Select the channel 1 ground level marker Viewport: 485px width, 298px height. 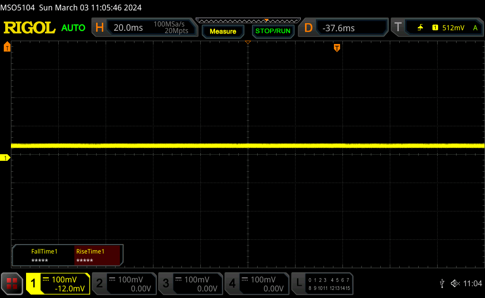pos(6,158)
